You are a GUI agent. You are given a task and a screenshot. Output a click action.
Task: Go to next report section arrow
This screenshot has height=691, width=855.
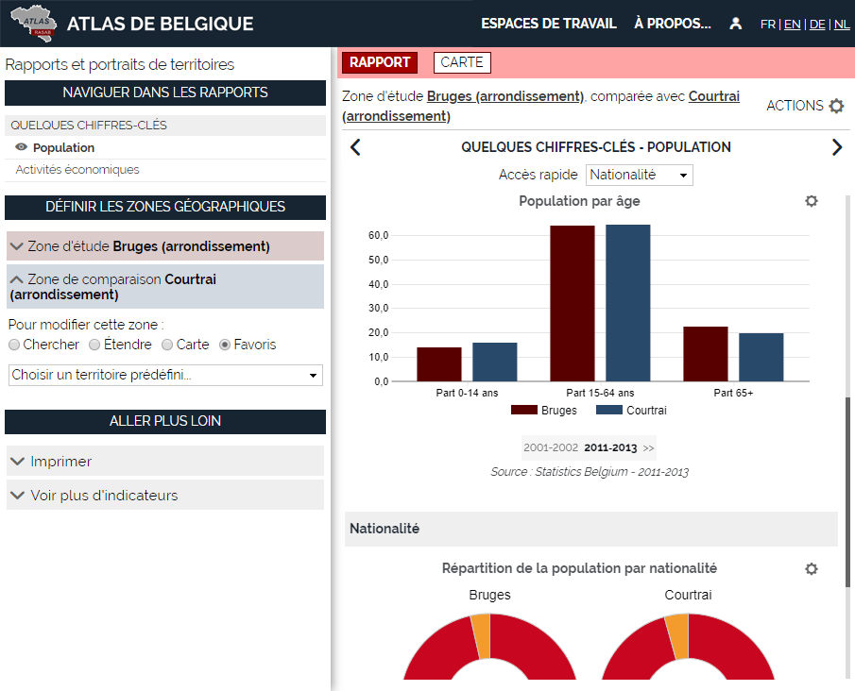pos(837,147)
